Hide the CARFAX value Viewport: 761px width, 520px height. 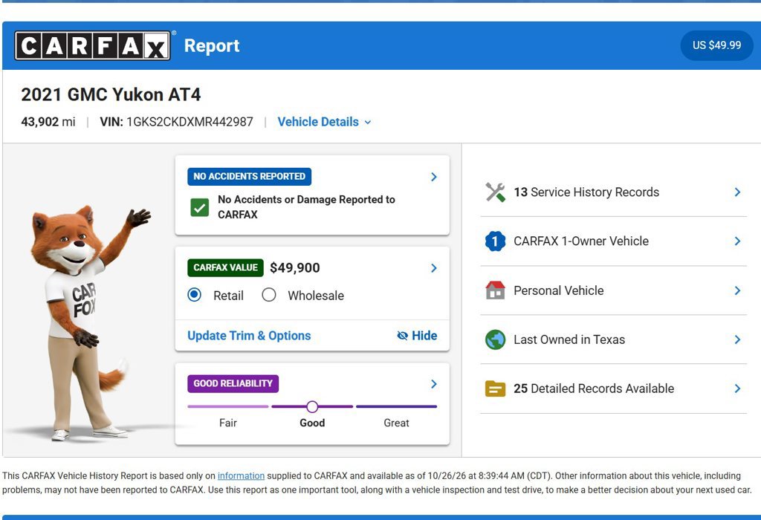(417, 336)
